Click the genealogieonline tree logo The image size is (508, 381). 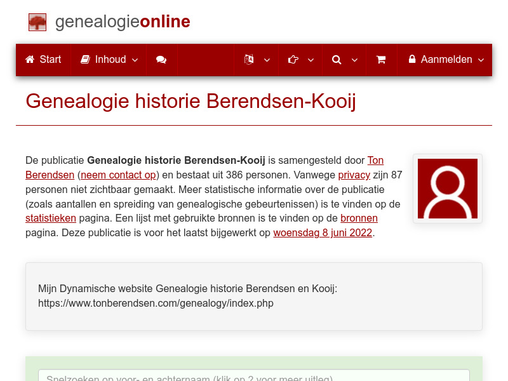[37, 22]
